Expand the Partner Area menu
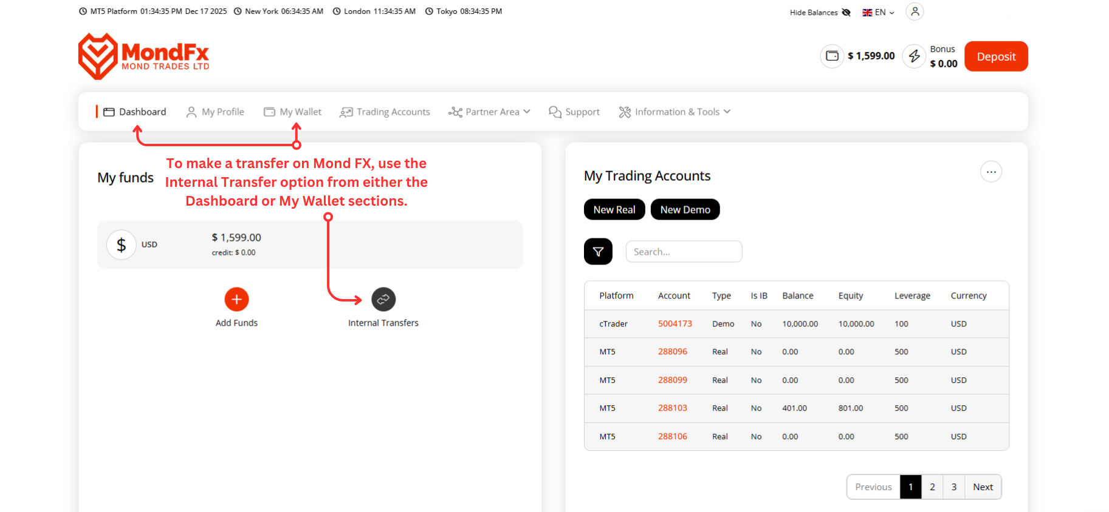The width and height of the screenshot is (1109, 512). pyautogui.click(x=489, y=112)
